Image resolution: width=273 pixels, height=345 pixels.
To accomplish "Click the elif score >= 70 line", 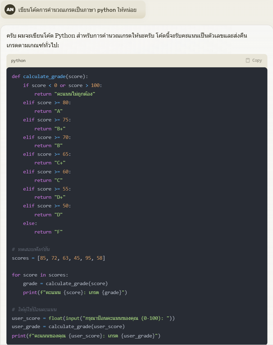I will pos(47,137).
